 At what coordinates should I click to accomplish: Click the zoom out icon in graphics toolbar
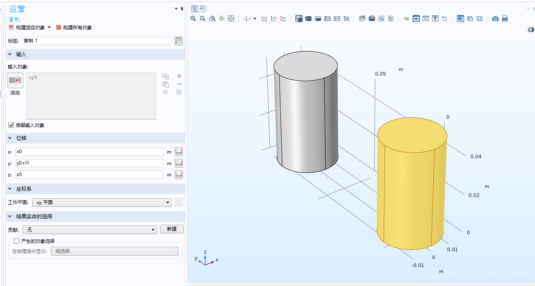203,19
